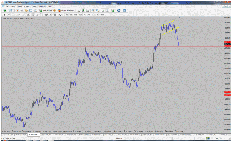Click the connection status traffic indicator
Image resolution: width=232 pixels, height=141 pixels.
coord(208,138)
